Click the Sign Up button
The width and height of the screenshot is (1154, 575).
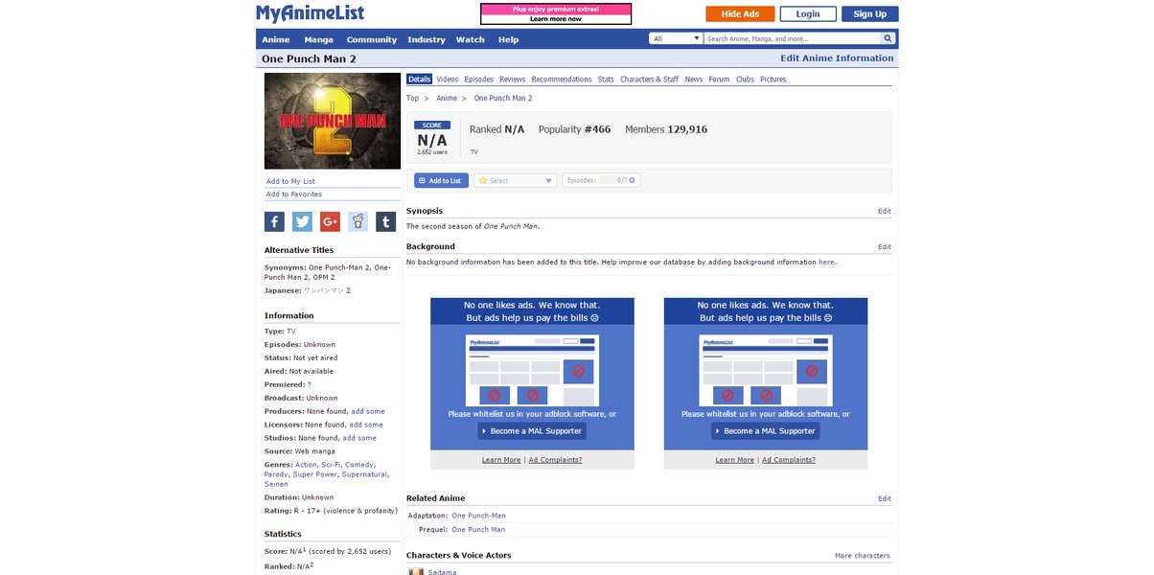pyautogui.click(x=870, y=13)
